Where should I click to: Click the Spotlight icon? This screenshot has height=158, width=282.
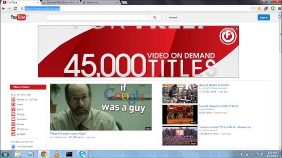13,134
